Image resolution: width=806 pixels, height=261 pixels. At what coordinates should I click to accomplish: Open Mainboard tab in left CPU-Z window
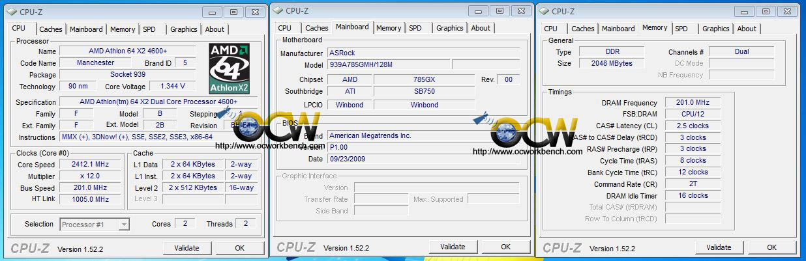pyautogui.click(x=86, y=29)
